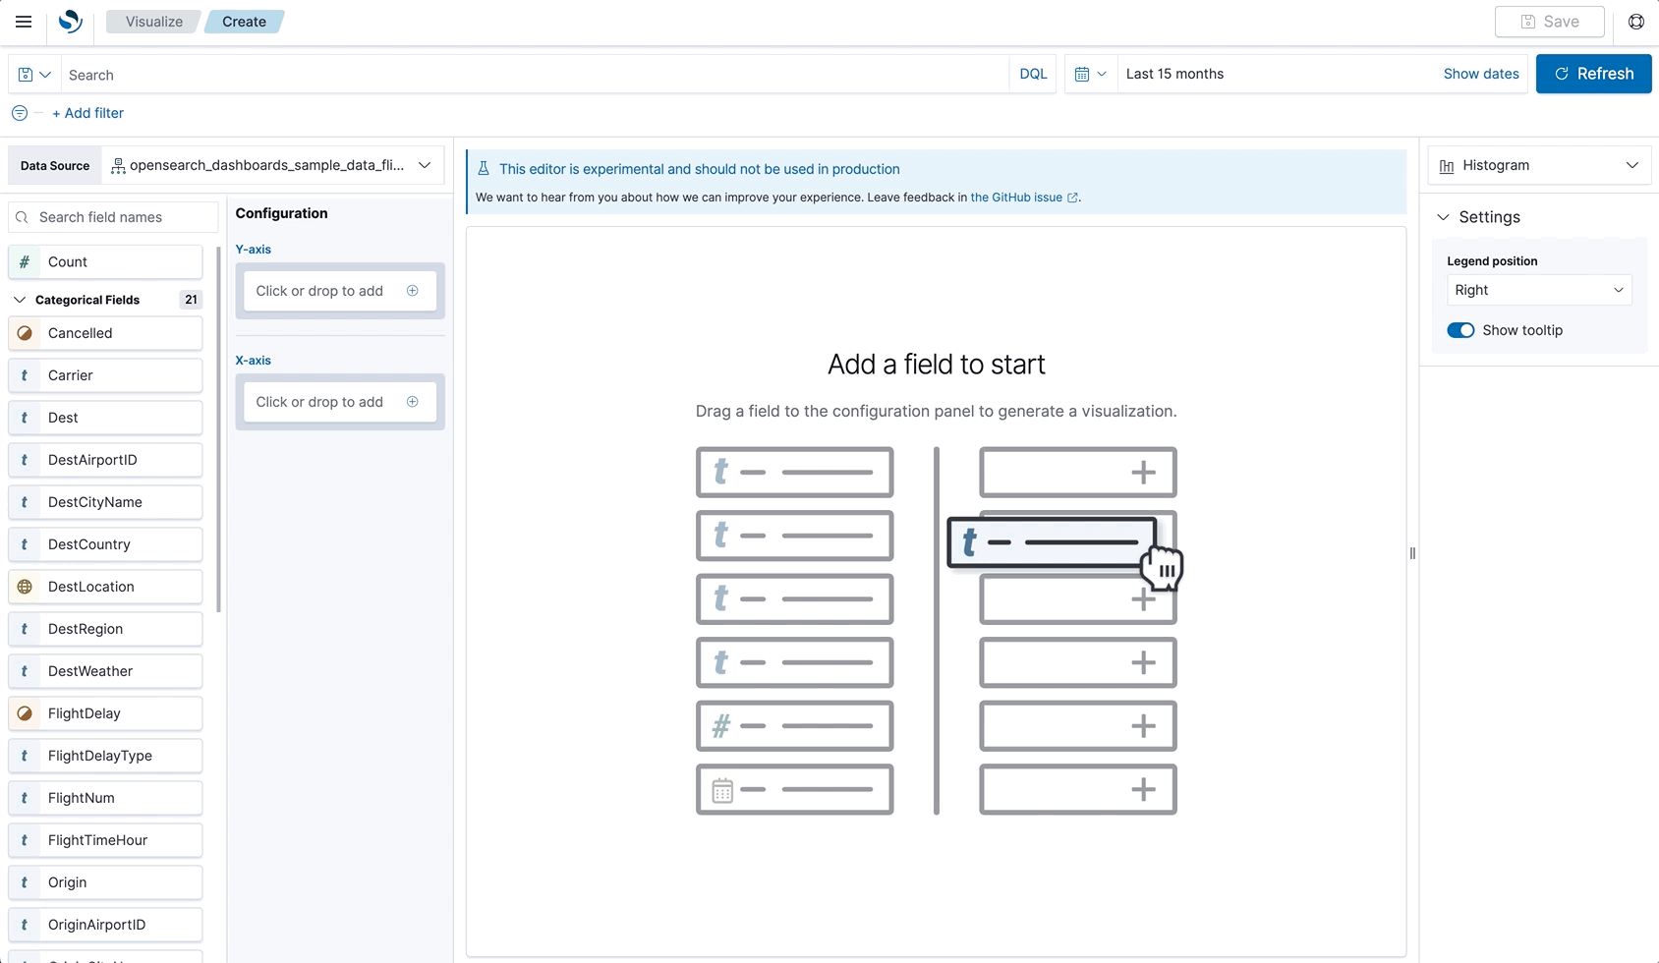Select the DestAirportID field
Image resolution: width=1659 pixels, height=963 pixels.
[x=105, y=460]
